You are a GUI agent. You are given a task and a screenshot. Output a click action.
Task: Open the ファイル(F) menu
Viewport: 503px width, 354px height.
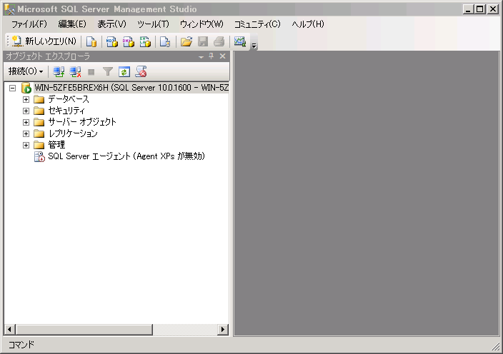pos(29,24)
